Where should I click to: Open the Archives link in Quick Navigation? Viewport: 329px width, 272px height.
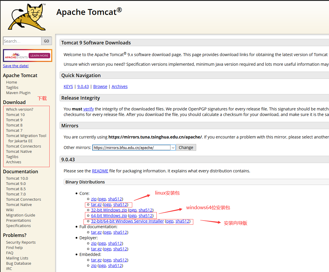point(120,86)
